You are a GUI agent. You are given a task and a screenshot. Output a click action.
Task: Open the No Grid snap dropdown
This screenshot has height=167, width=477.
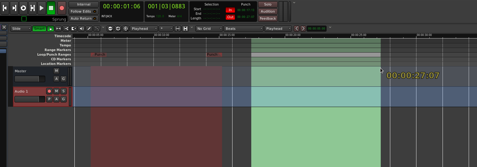pos(209,29)
